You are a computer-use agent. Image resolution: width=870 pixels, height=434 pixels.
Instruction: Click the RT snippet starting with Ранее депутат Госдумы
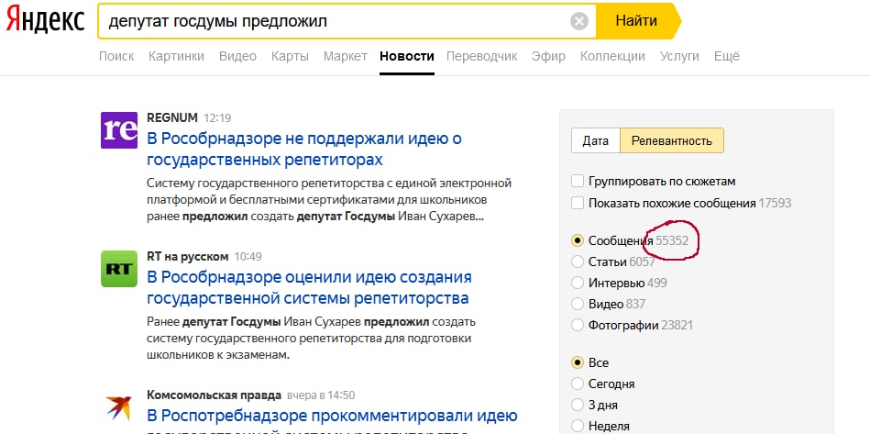click(x=312, y=339)
